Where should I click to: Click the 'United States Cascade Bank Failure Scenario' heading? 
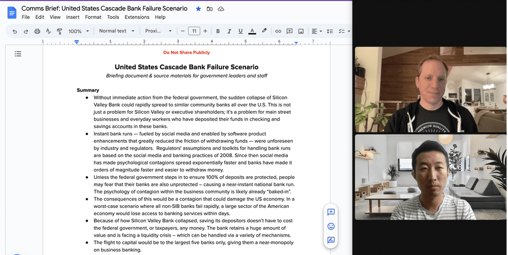187,67
